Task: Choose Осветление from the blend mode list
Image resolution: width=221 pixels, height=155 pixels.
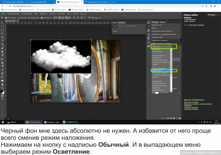Action: pyautogui.click(x=161, y=70)
